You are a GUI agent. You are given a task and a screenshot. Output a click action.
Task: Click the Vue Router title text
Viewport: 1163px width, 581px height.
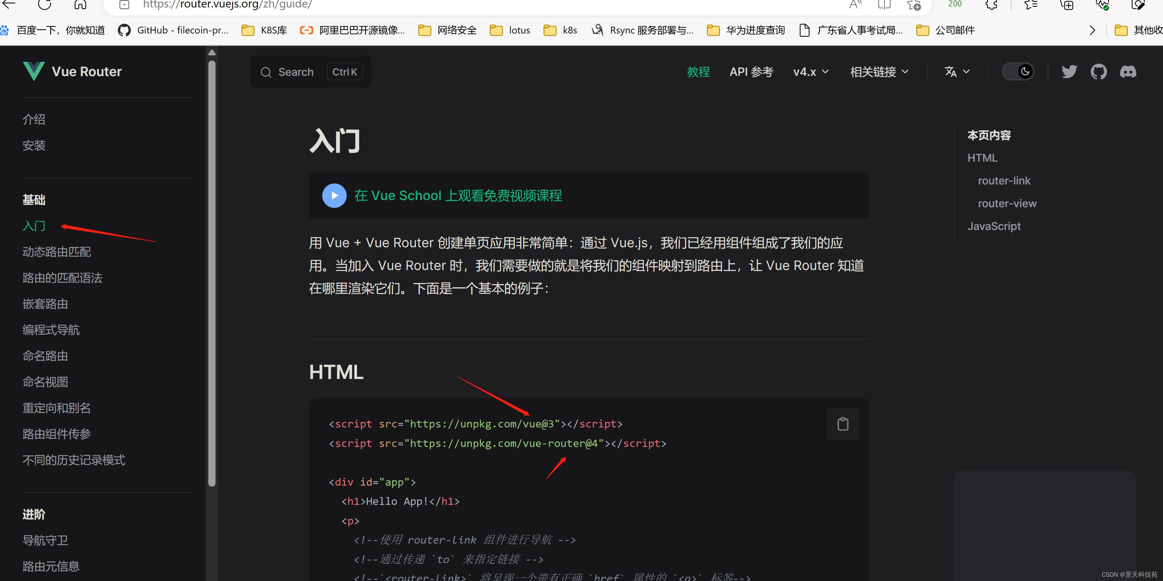coord(87,72)
